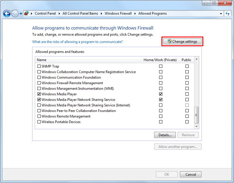
Task: Expand the arrow after Control Panel breadcrumb
Action: click(59, 13)
